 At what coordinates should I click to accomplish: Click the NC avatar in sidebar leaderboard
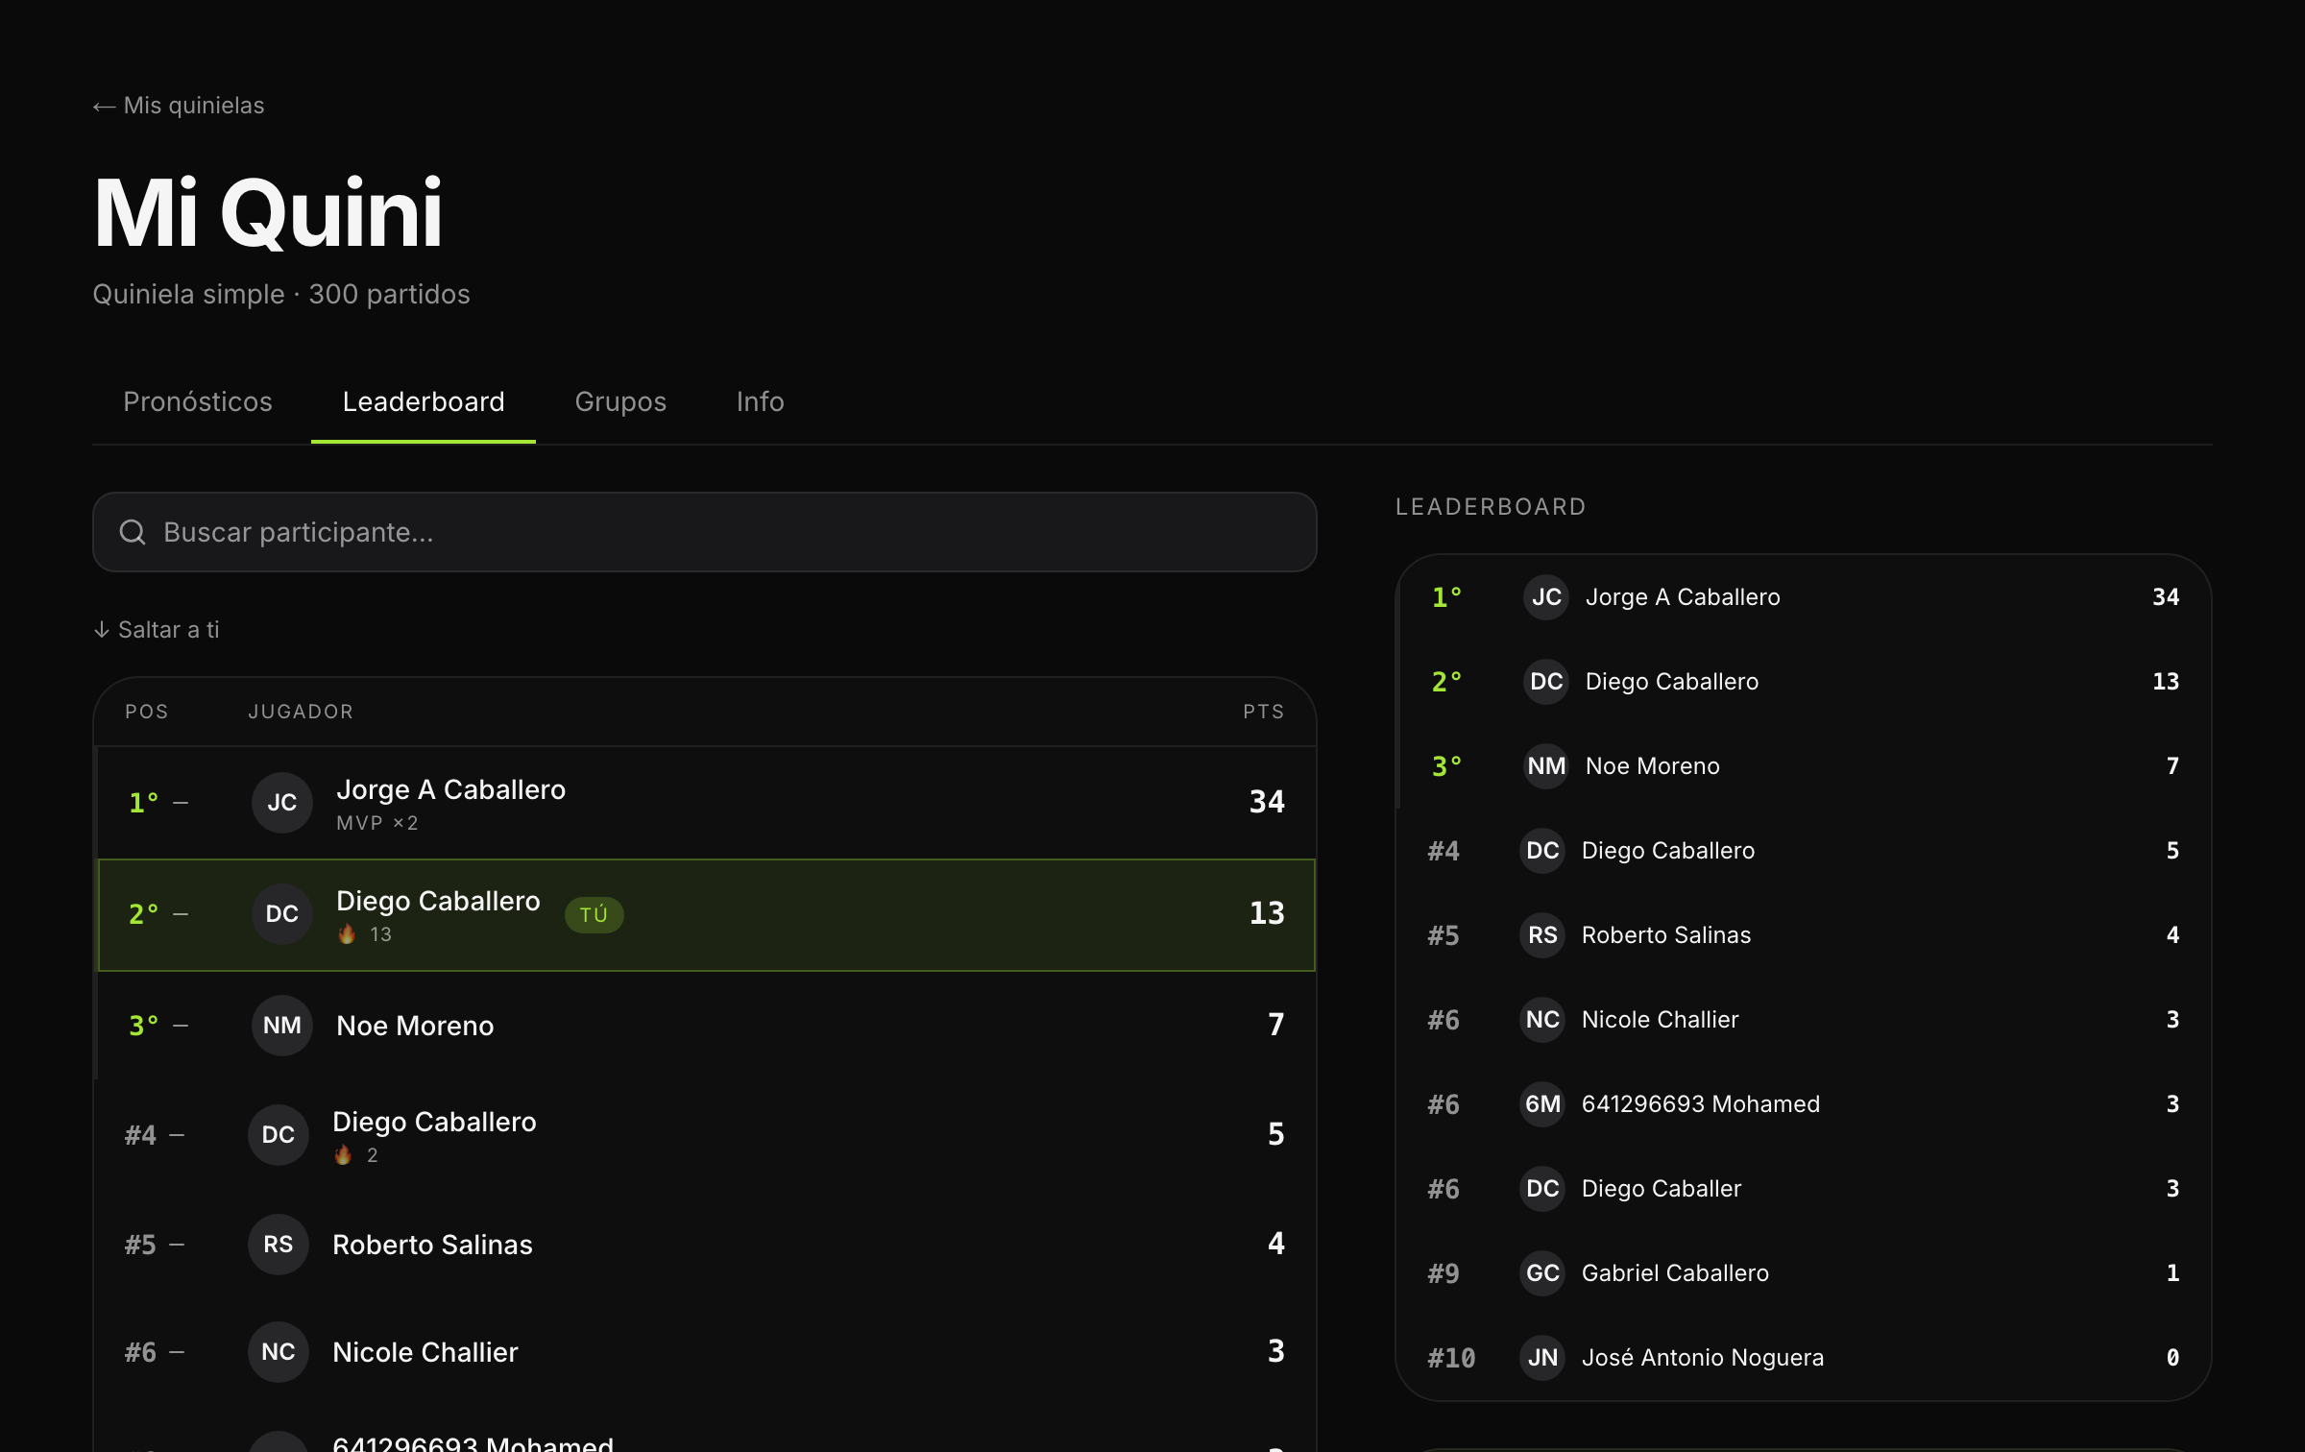tap(1542, 1020)
